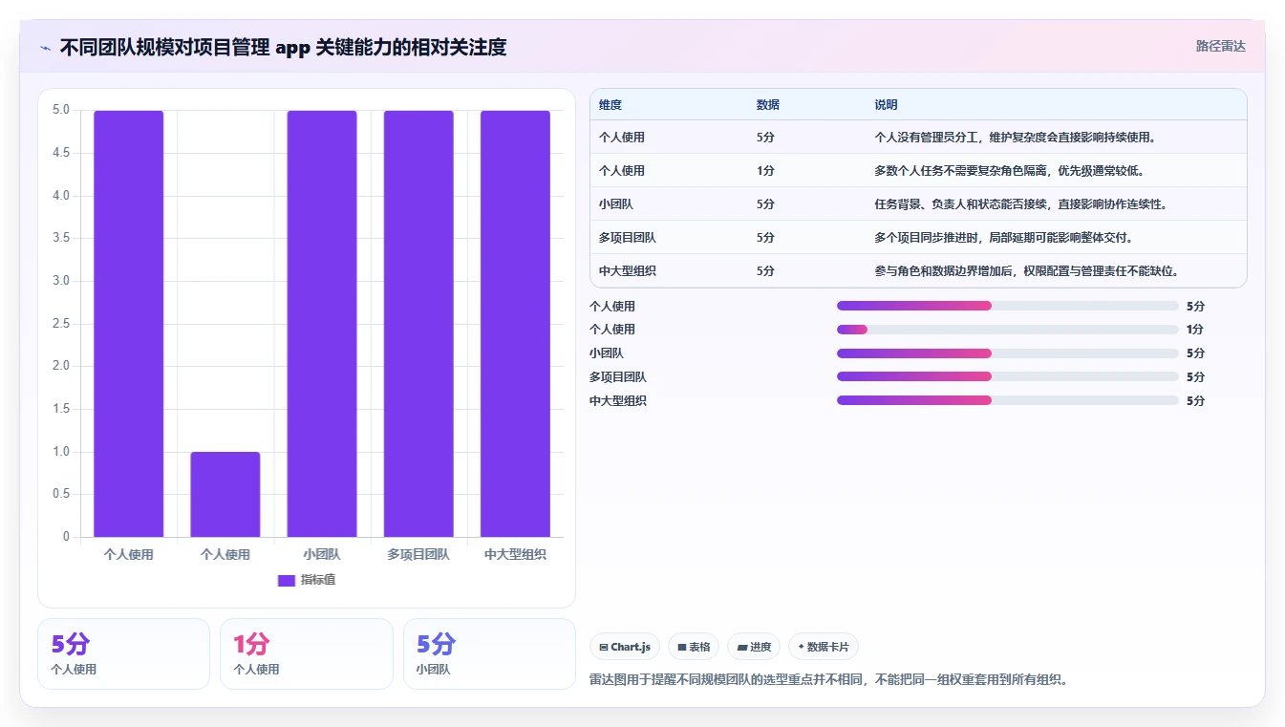Image resolution: width=1285 pixels, height=727 pixels.
Task: Click the 中大型组织 x-axis label under the chart
Action: click(x=515, y=554)
